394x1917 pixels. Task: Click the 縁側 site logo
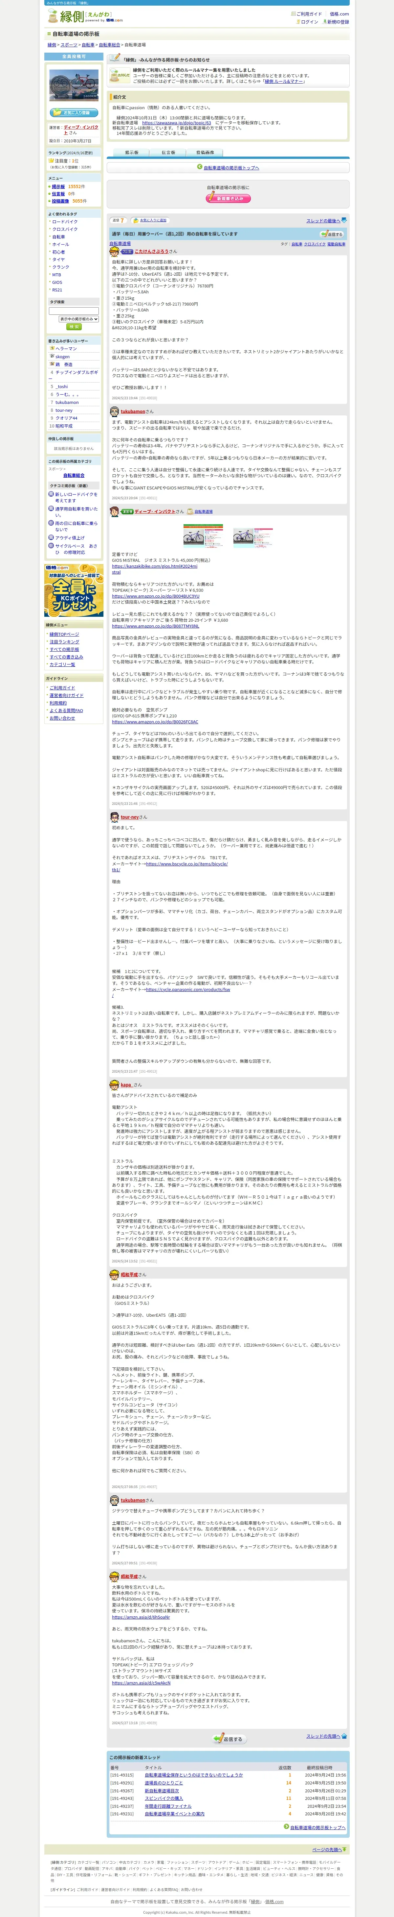(85, 16)
